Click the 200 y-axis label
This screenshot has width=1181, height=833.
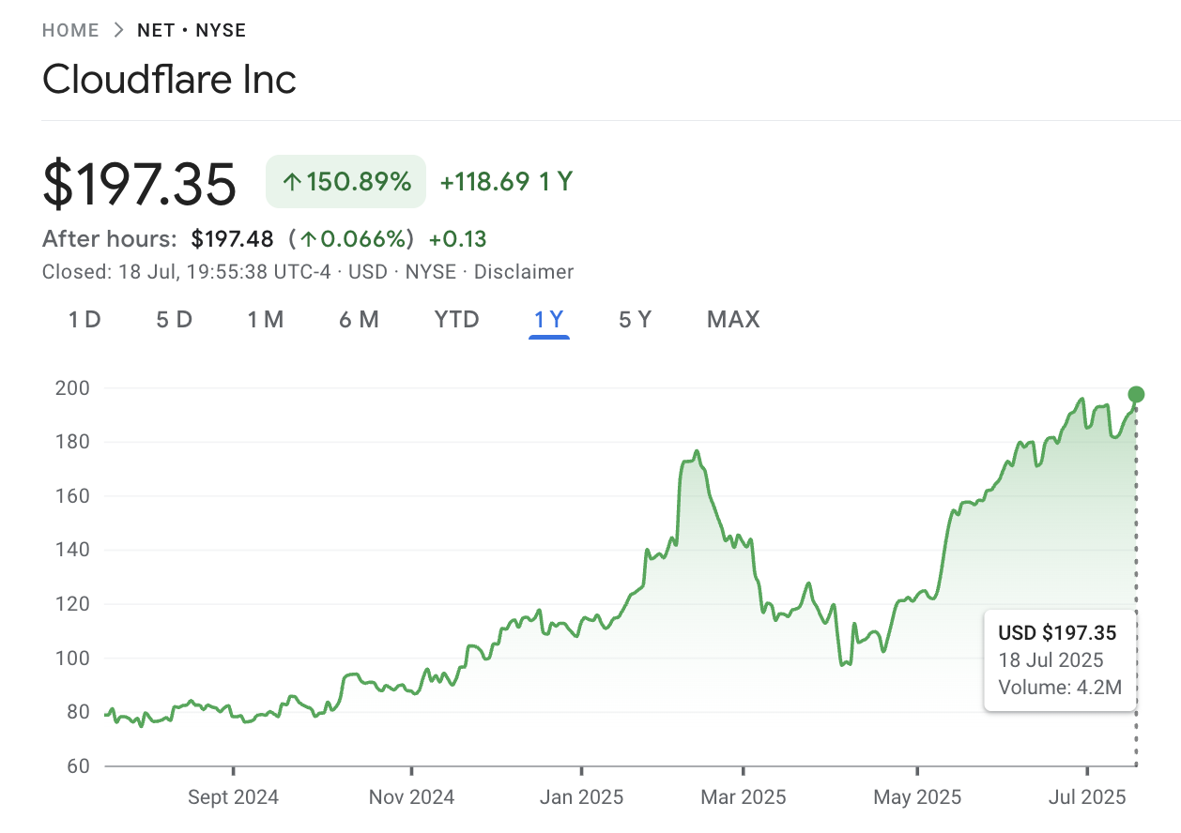[x=73, y=387]
